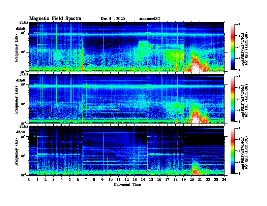The image size is (267, 206).
Task: Click hour "20" on the Universal Time axis
Action: coord(192,180)
